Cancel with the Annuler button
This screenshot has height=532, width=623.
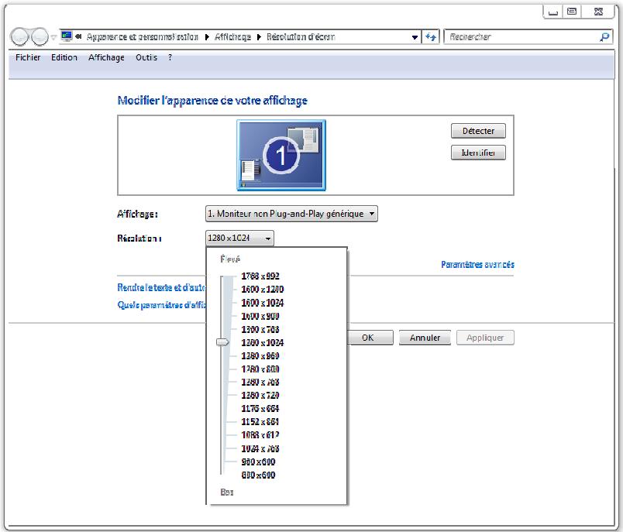click(x=424, y=337)
